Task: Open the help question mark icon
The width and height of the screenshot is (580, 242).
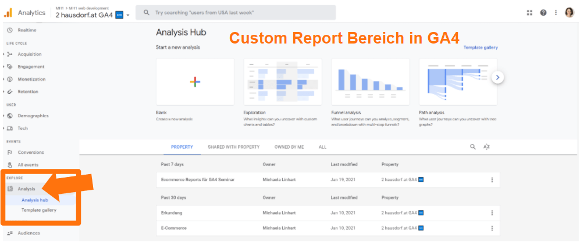Action: [x=543, y=13]
